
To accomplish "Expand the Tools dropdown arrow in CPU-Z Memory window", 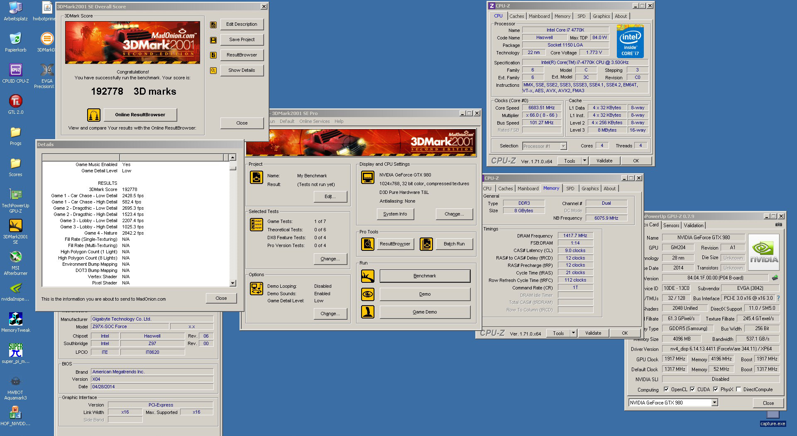I will click(x=573, y=333).
